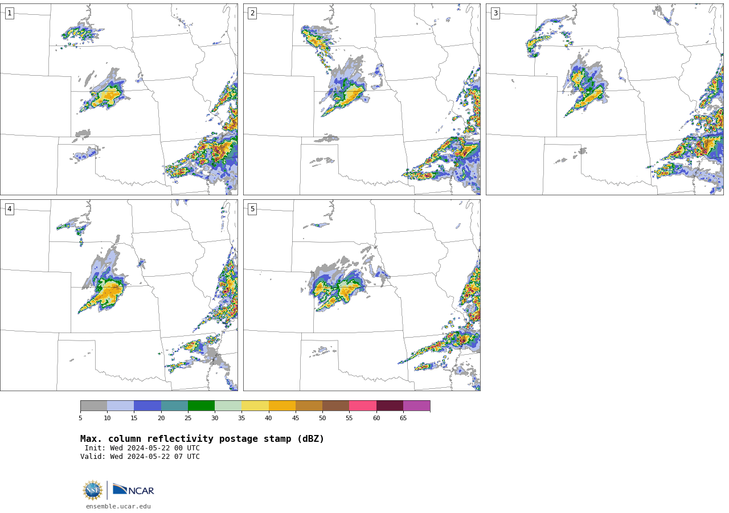Screen dimensions: 729x513
Task: Click the panel number 1 label
Action: (x=9, y=13)
